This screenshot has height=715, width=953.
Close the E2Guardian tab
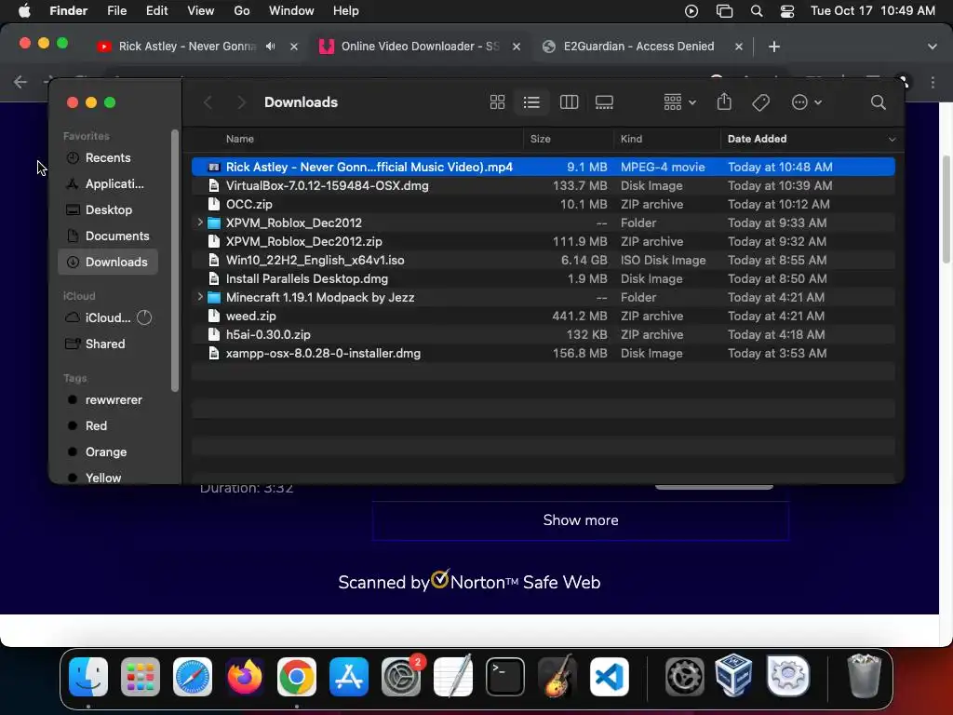738,47
